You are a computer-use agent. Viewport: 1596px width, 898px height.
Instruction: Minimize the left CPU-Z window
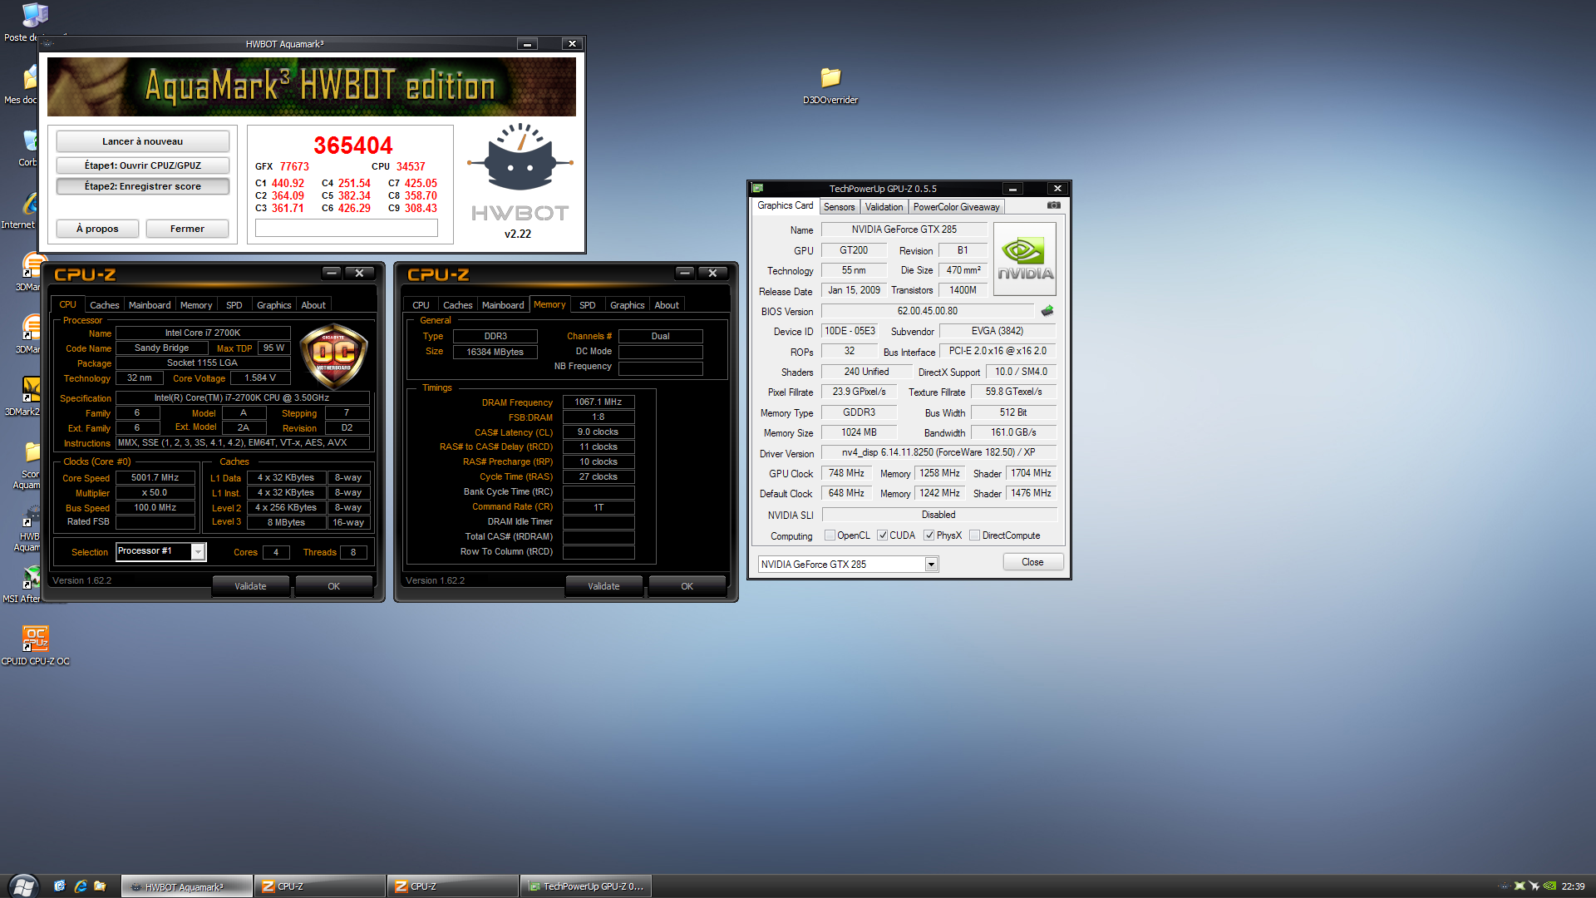(x=332, y=273)
